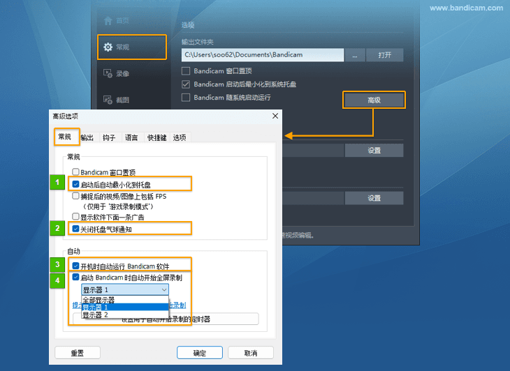Image resolution: width=510 pixels, height=371 pixels.
Task: Select the 常规 gear sidebar item
Action: 132,47
